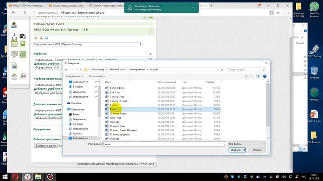The image size is (323, 181).
Task: Open Opera from the taskbar
Action: coord(16,177)
